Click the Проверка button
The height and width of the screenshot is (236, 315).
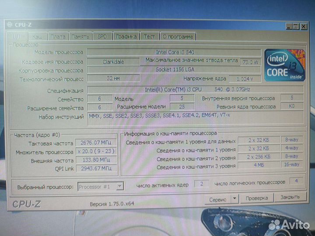[x=257, y=198]
